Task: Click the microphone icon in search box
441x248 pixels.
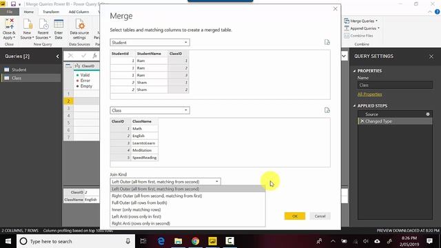Action: click(x=127, y=241)
